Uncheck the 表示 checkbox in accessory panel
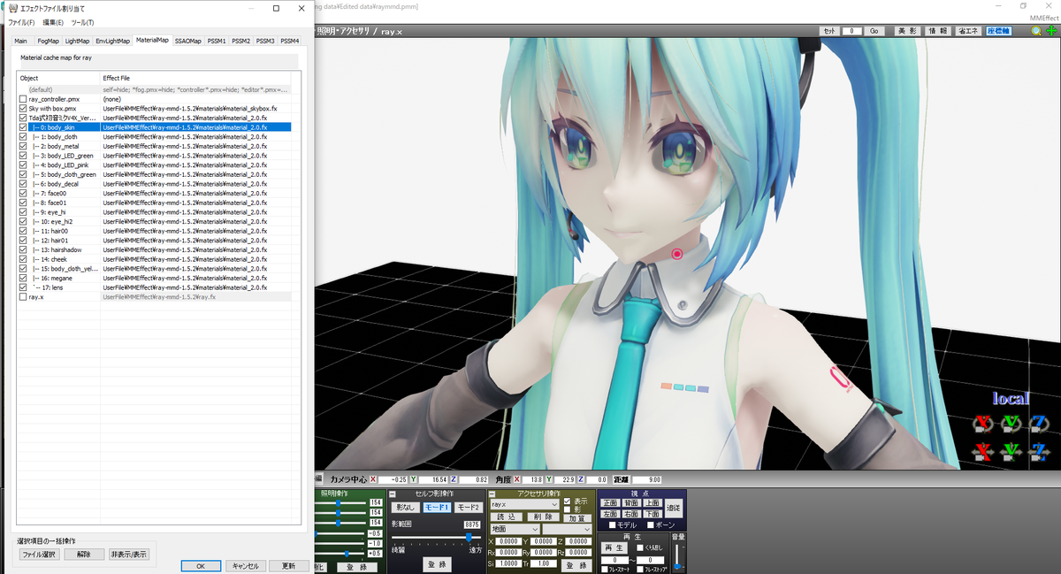Screen dimensions: 1061x574 (567, 501)
